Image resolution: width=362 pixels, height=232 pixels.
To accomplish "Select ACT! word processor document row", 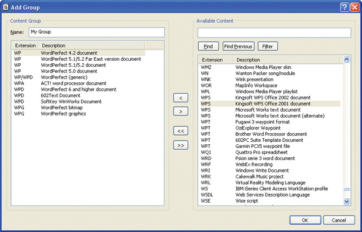I will [79, 83].
